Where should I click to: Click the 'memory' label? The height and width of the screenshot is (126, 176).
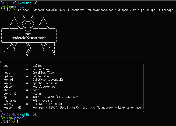8,104
